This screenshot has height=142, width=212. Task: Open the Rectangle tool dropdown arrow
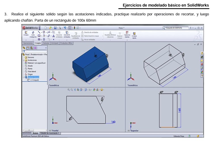coord(41,36)
